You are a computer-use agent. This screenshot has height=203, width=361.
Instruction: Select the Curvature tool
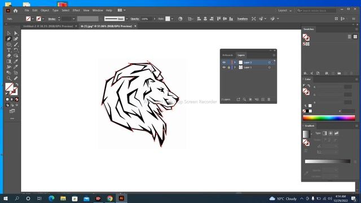16,39
